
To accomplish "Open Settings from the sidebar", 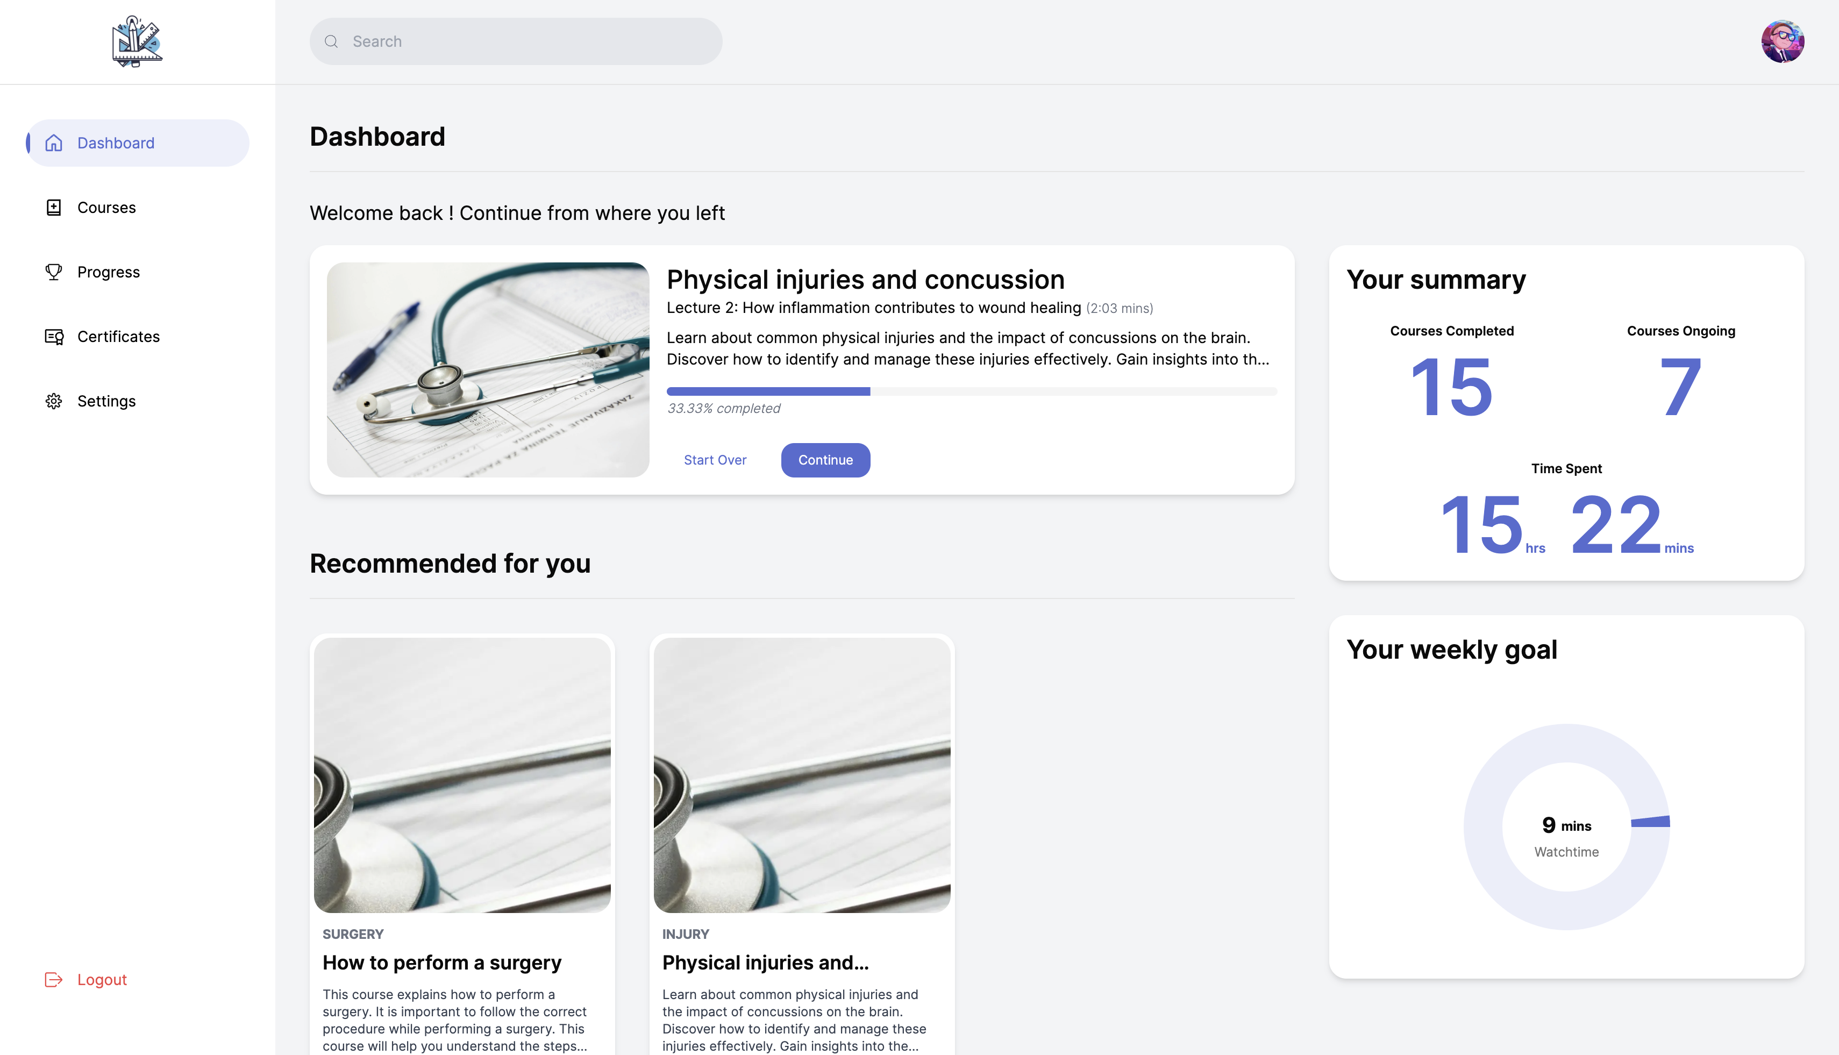I will [x=106, y=401].
